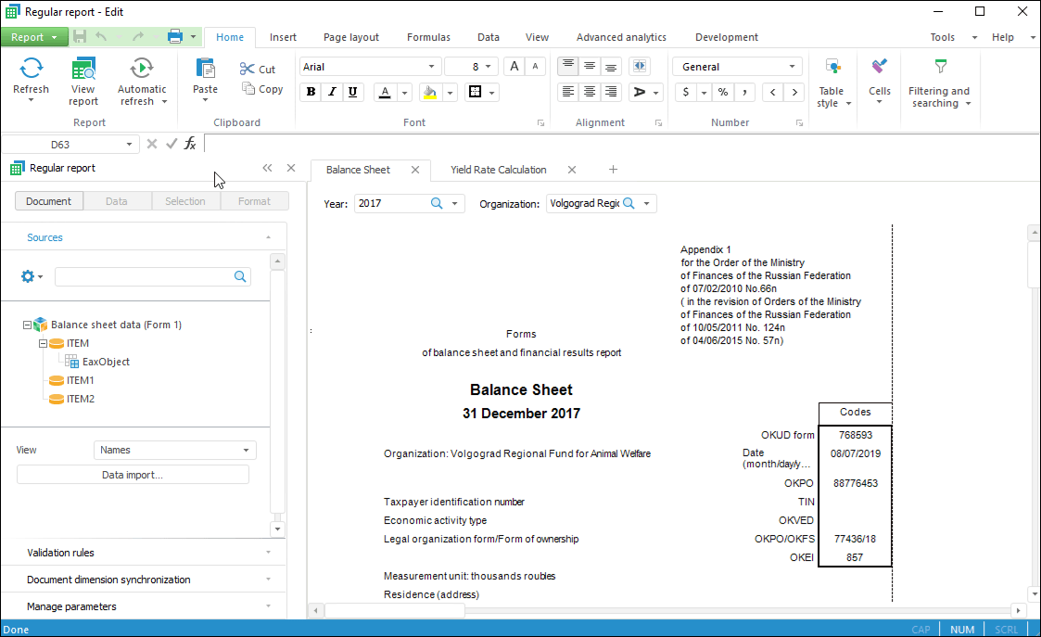Click the Paste icon
The height and width of the screenshot is (637, 1041).
205,69
